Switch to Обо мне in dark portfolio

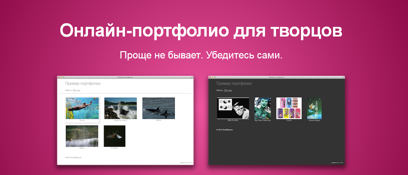coord(228,90)
